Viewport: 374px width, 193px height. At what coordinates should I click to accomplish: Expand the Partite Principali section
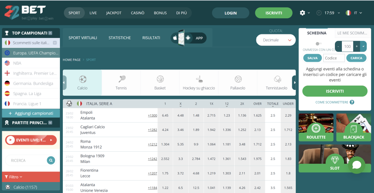click(x=50, y=122)
